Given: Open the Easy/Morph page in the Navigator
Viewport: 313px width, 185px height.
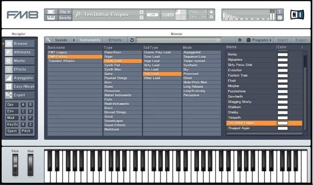Looking at the screenshot, I should (19, 86).
